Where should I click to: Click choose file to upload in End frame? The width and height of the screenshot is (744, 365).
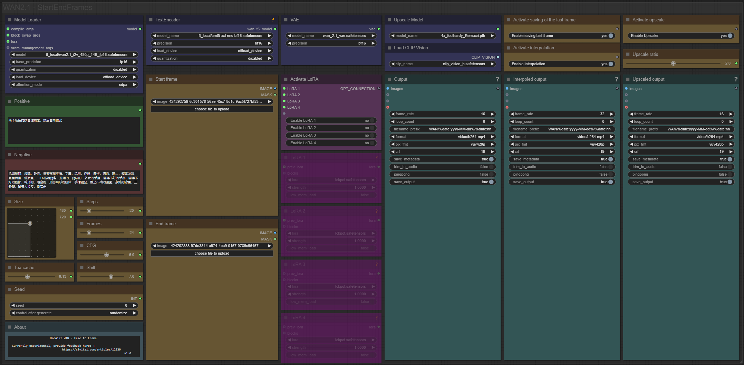[212, 253]
